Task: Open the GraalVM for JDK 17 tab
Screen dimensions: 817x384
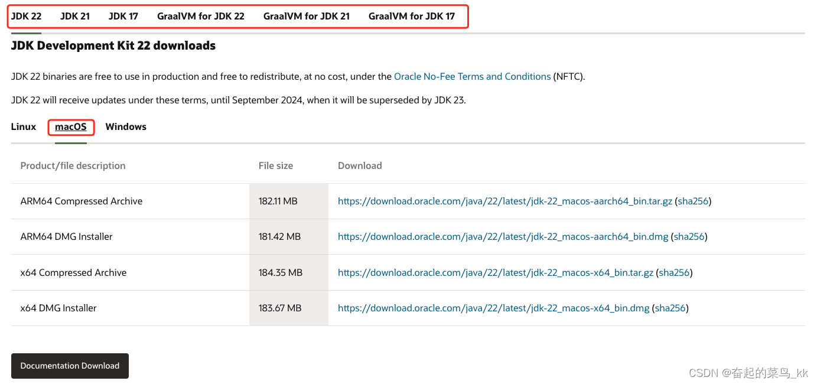Action: 412,16
